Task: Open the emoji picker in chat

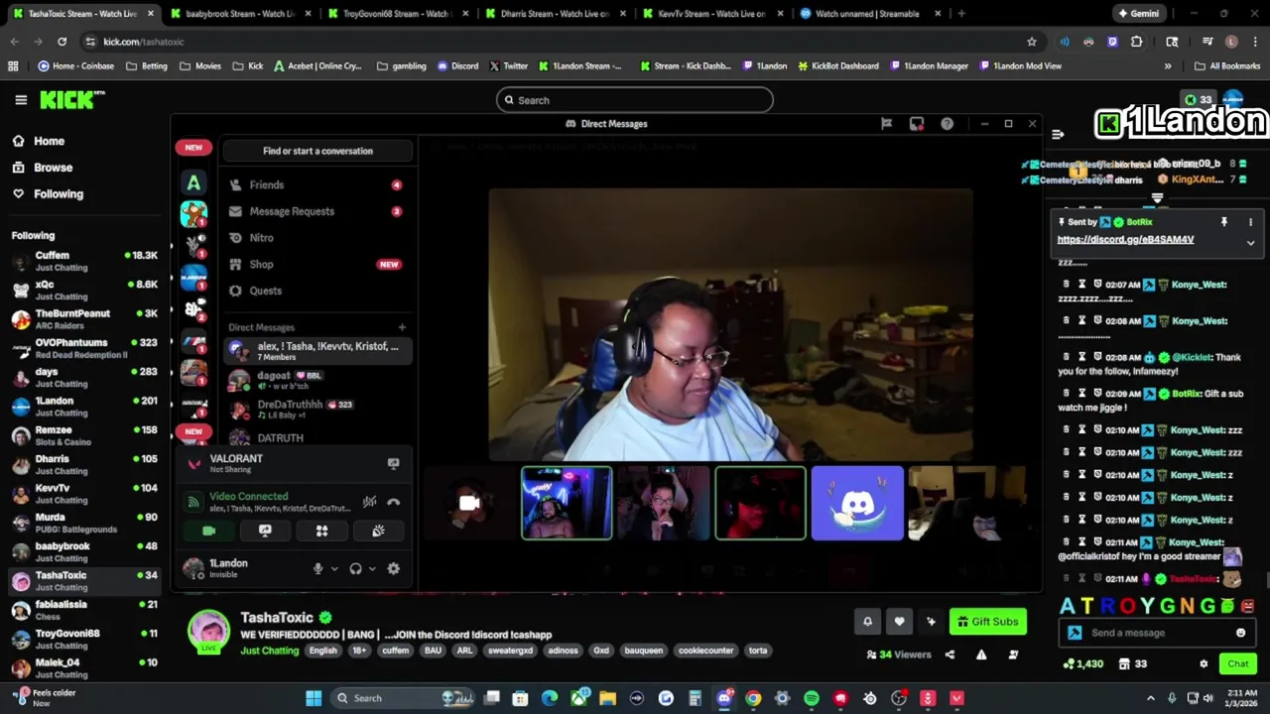Action: [x=1240, y=633]
